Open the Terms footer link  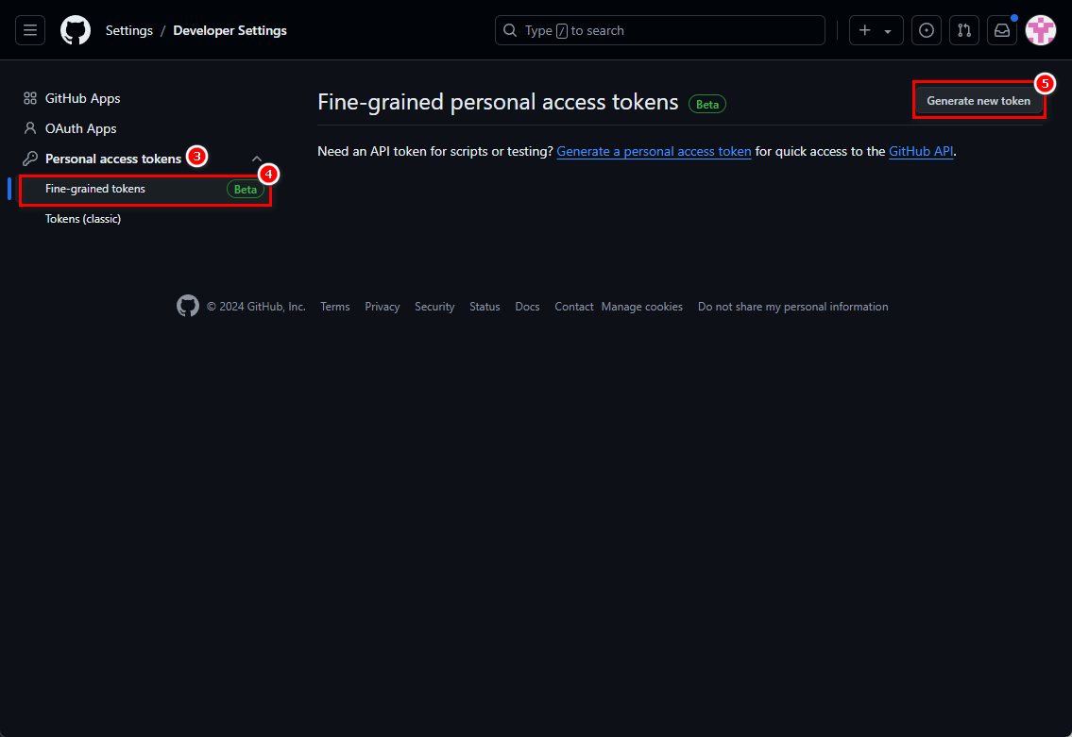335,307
